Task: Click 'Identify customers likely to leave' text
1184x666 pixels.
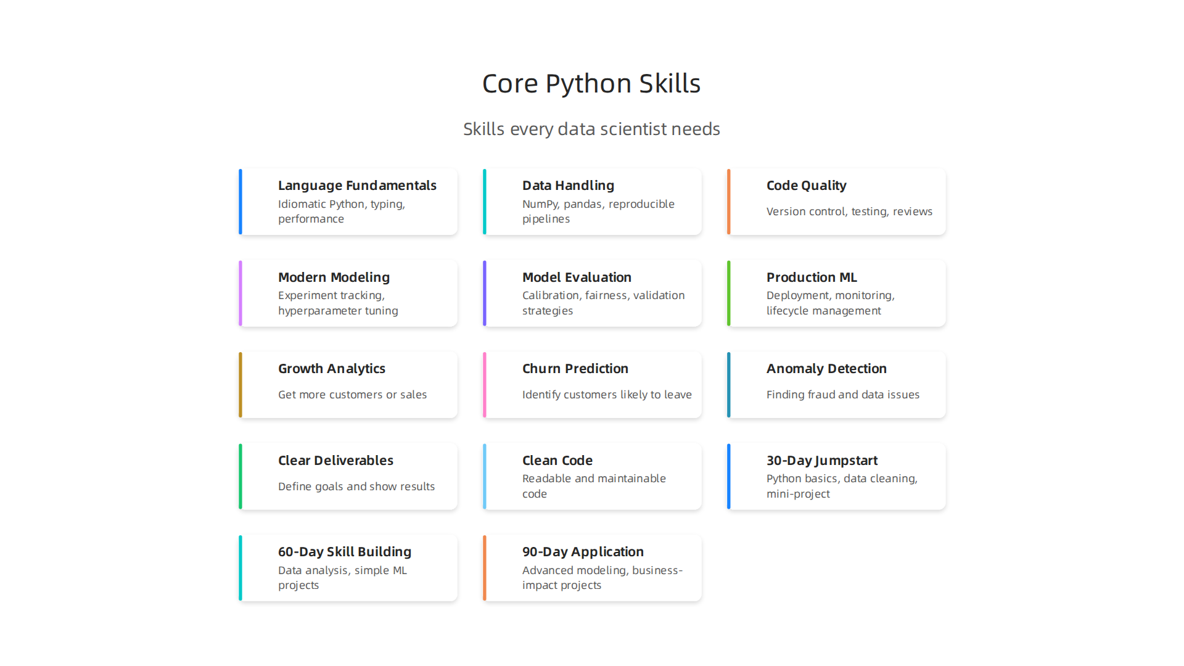Action: coord(607,395)
